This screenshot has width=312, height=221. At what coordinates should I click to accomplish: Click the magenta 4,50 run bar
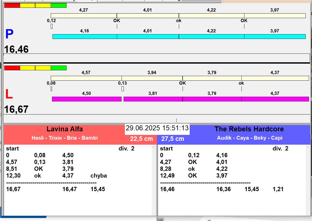(x=87, y=99)
